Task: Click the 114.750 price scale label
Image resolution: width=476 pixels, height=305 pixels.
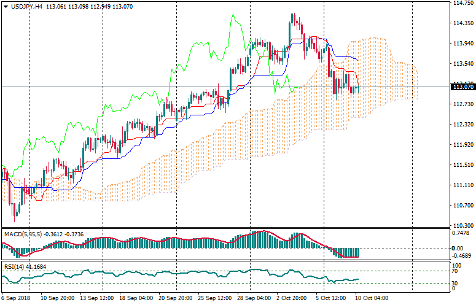Action: coord(462,3)
